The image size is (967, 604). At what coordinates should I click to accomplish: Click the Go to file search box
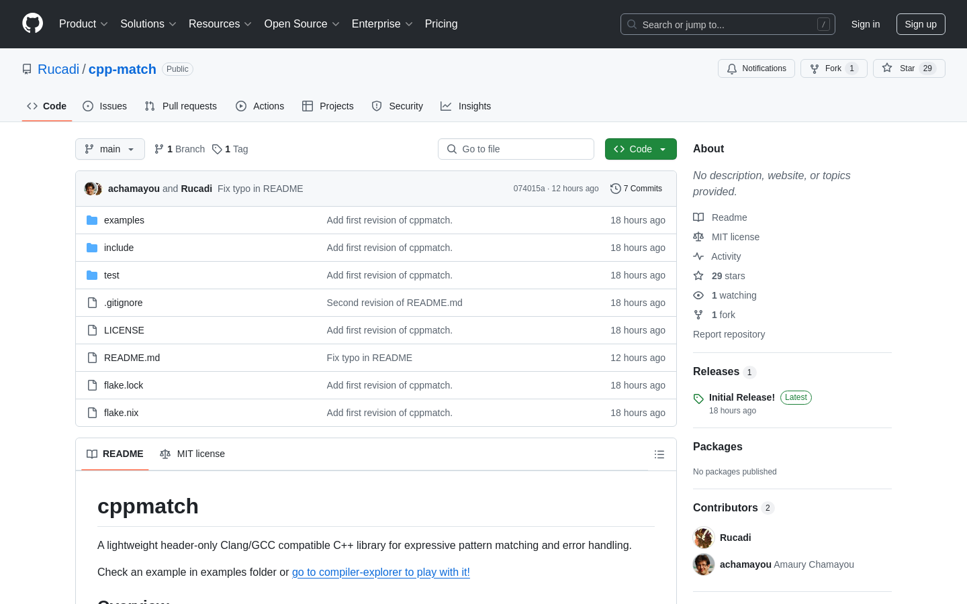click(516, 149)
